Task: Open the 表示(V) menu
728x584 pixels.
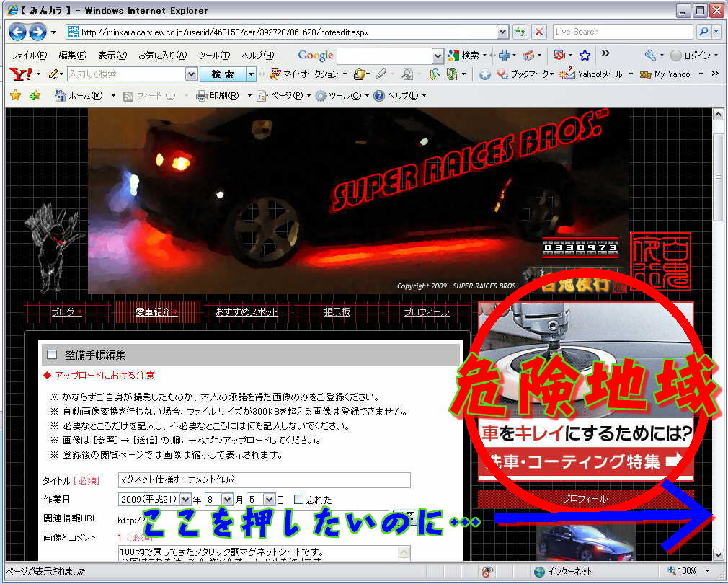Action: click(x=112, y=56)
